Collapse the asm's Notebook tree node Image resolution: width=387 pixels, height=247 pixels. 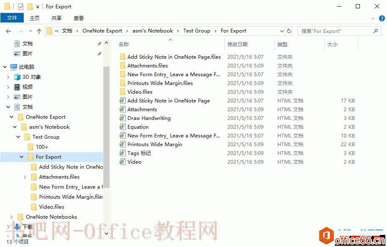[x=15, y=127]
